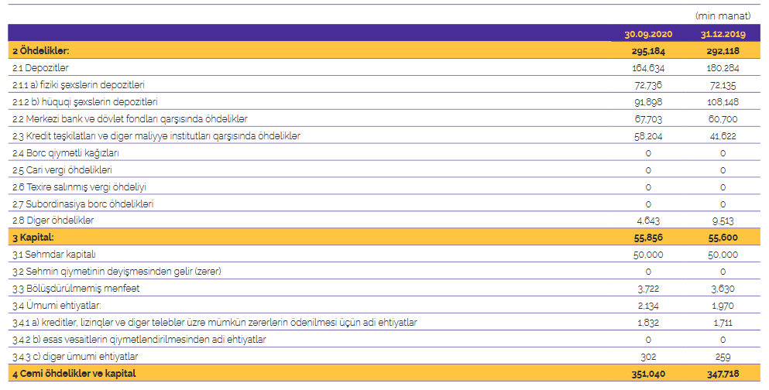The width and height of the screenshot is (769, 390).
Task: Select the value 164,634 for Depozitlər
Action: (648, 67)
